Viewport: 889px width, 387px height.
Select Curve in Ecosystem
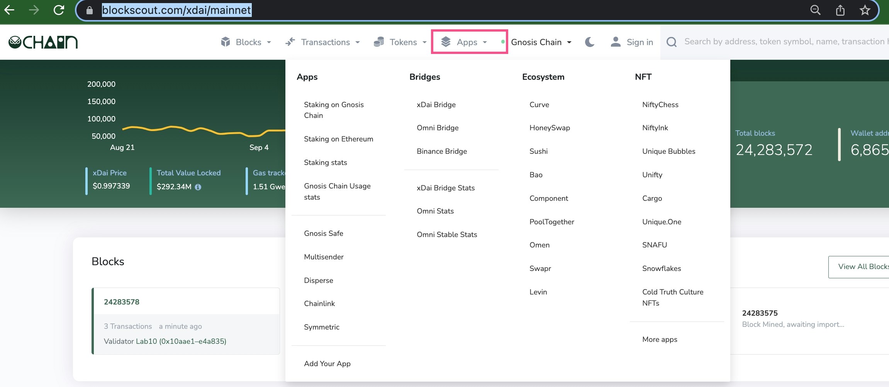(539, 104)
